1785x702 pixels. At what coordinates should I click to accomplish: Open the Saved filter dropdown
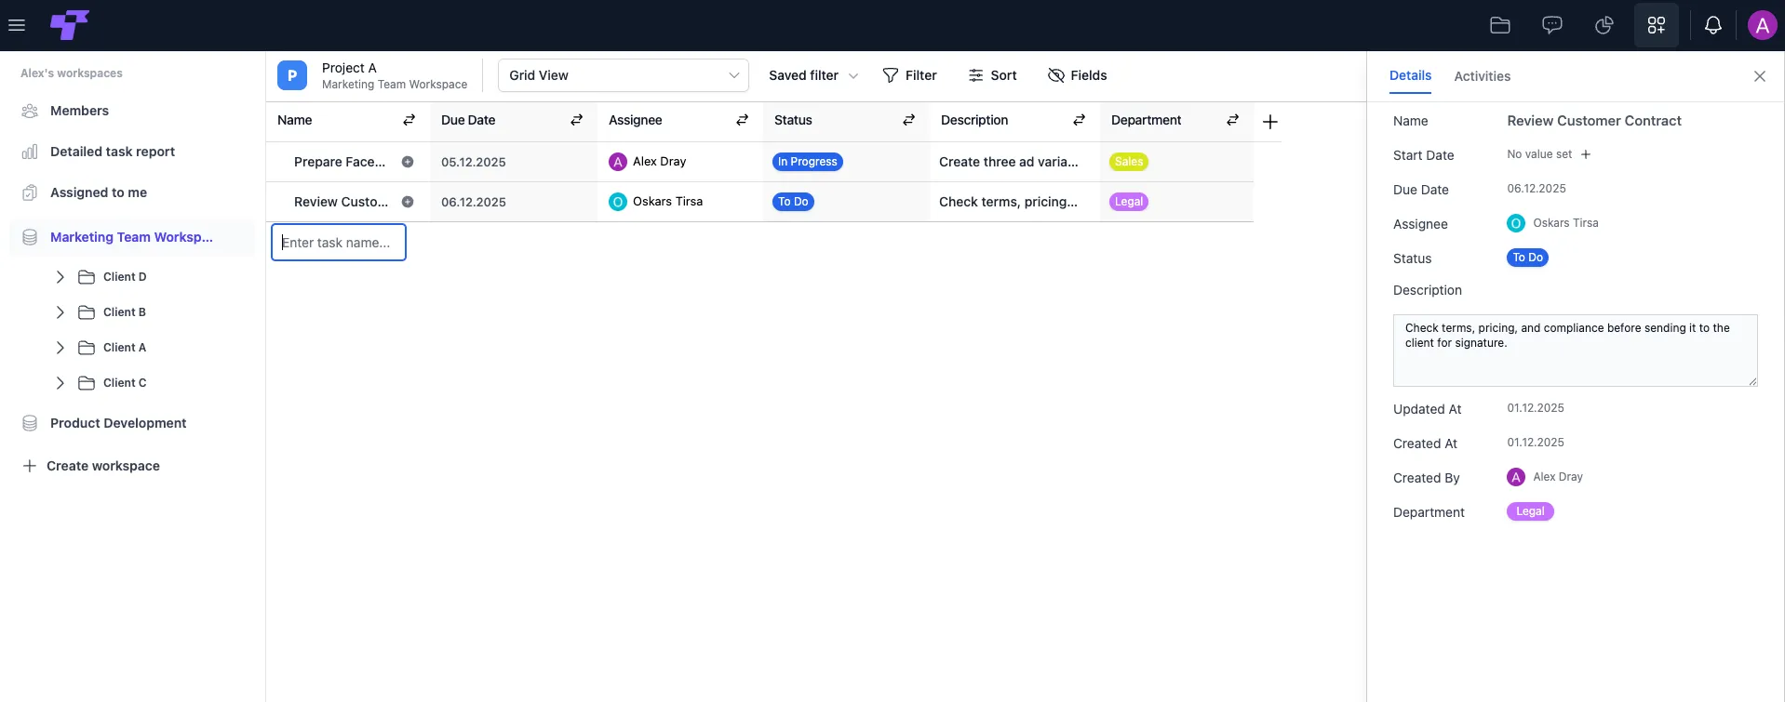[x=813, y=75]
